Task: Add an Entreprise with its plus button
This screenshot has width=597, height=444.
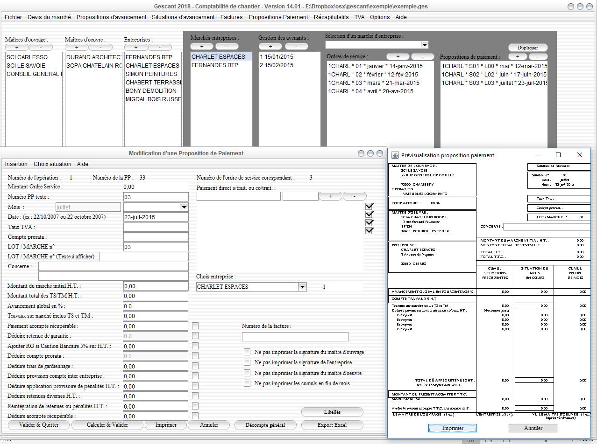Action: point(136,47)
